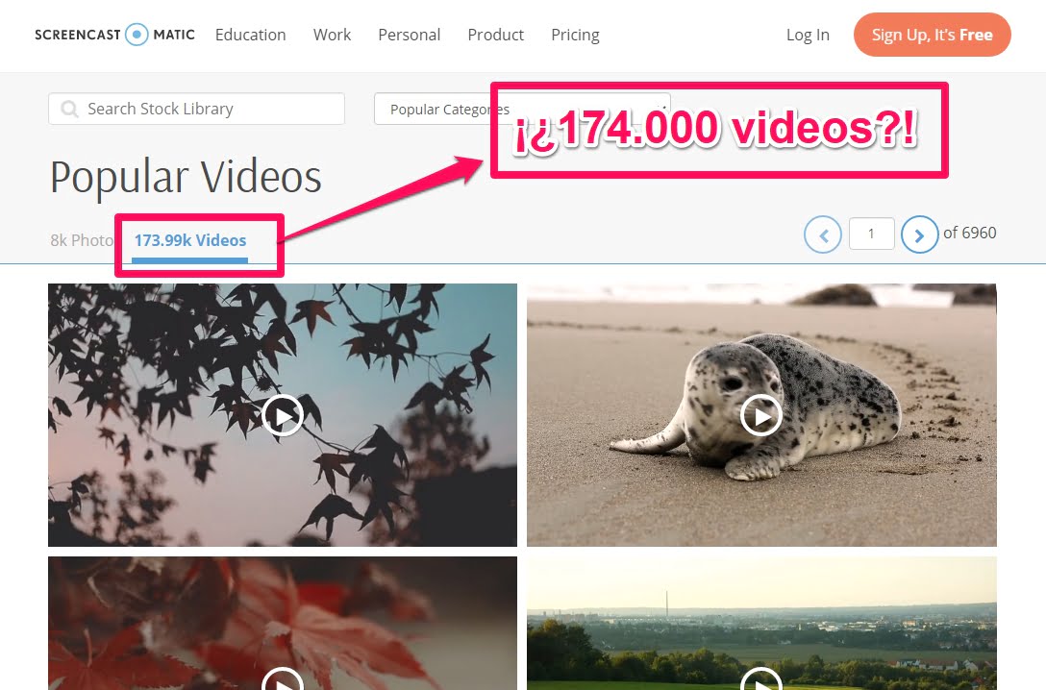Screen dimensions: 1046x690
Task: Click the page number input box
Action: tap(871, 234)
